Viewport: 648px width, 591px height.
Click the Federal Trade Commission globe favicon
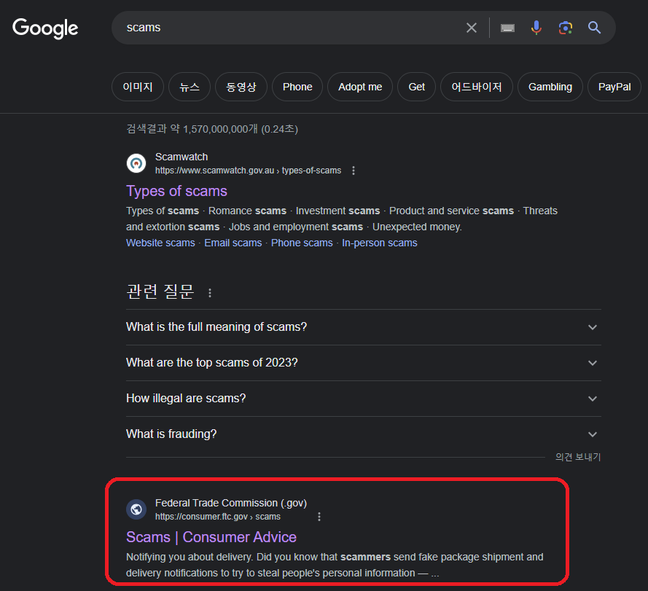136,509
